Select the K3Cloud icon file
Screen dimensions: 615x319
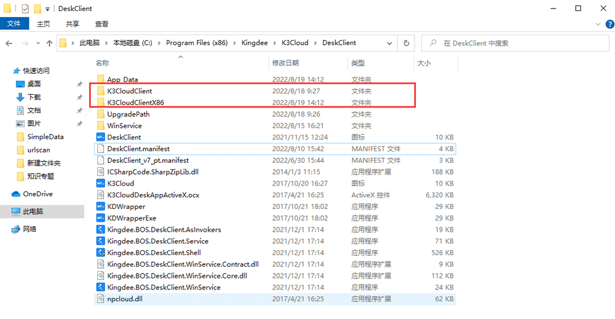101,183
